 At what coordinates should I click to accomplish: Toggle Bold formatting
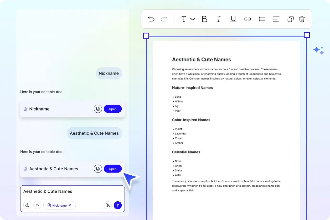pyautogui.click(x=204, y=19)
